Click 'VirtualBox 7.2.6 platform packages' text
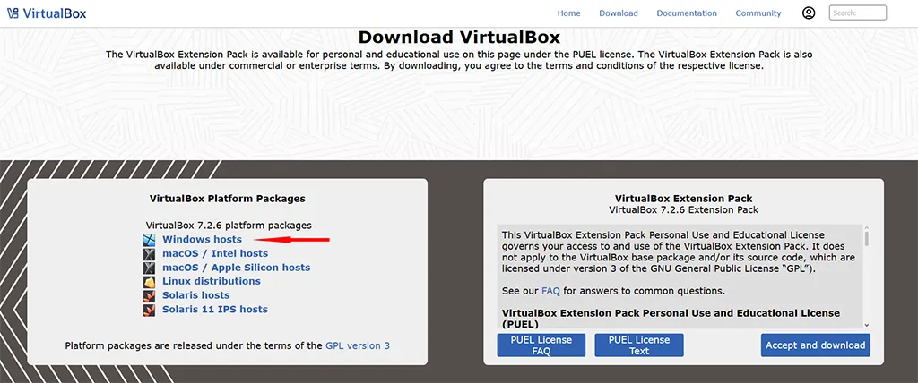 (229, 226)
